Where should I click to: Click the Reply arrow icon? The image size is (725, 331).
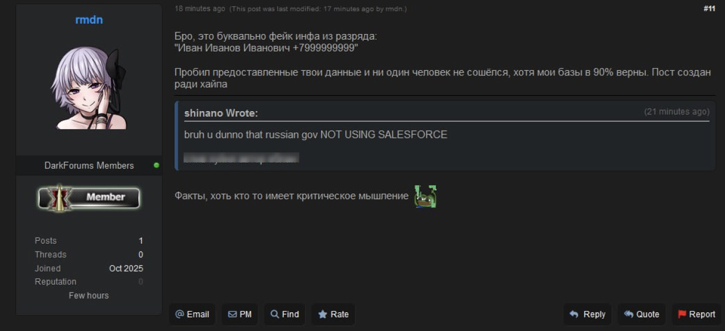(x=574, y=314)
